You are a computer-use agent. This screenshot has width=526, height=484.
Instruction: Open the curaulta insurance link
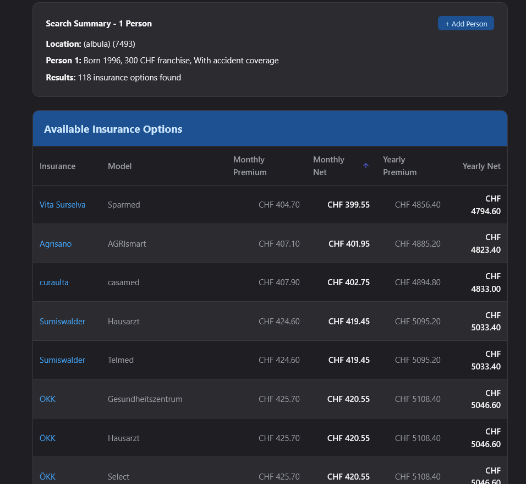pyautogui.click(x=54, y=282)
